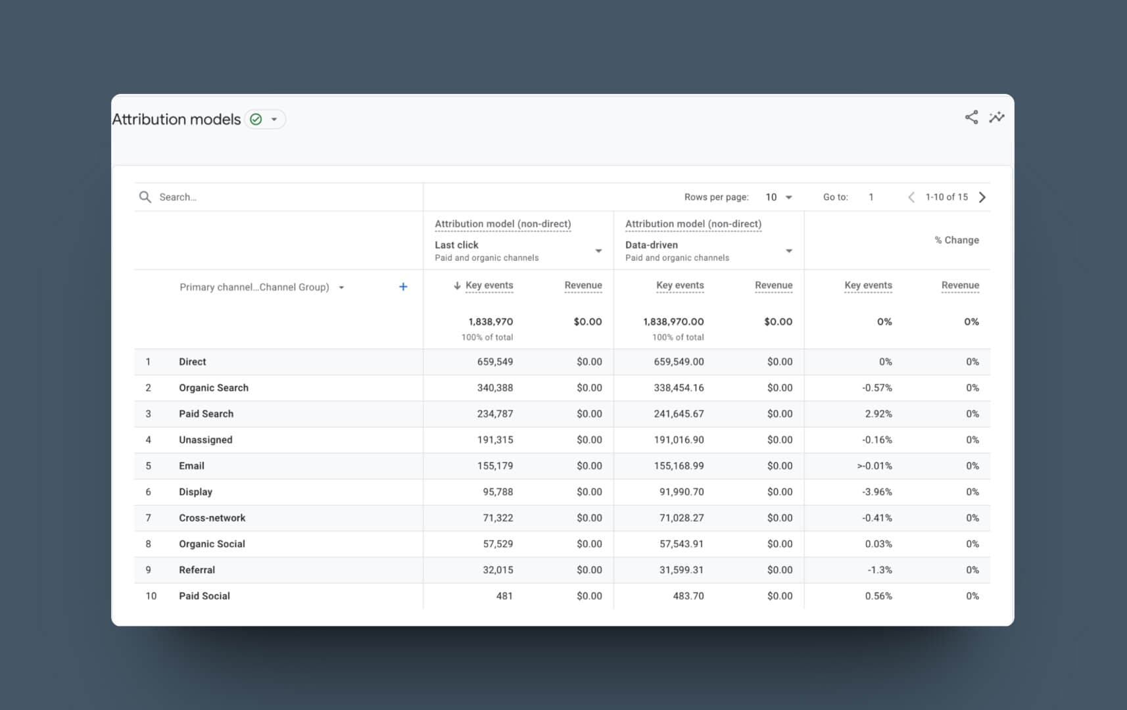The width and height of the screenshot is (1127, 710).
Task: Click the Attribution model (non-direct) heading link
Action: (502, 224)
